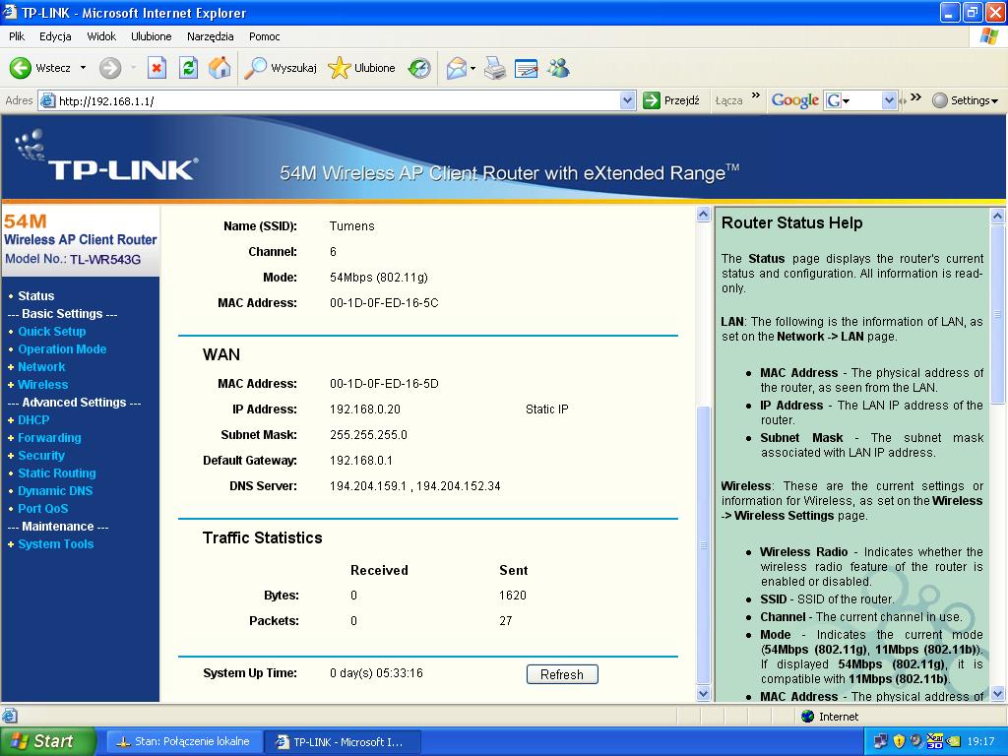Click the status page scrollbar thumb
This screenshot has width=1008, height=756.
pos(703,545)
